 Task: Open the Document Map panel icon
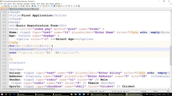pos(59,6)
